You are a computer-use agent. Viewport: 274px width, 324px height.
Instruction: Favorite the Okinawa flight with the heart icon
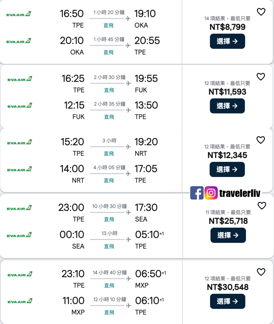[260, 12]
